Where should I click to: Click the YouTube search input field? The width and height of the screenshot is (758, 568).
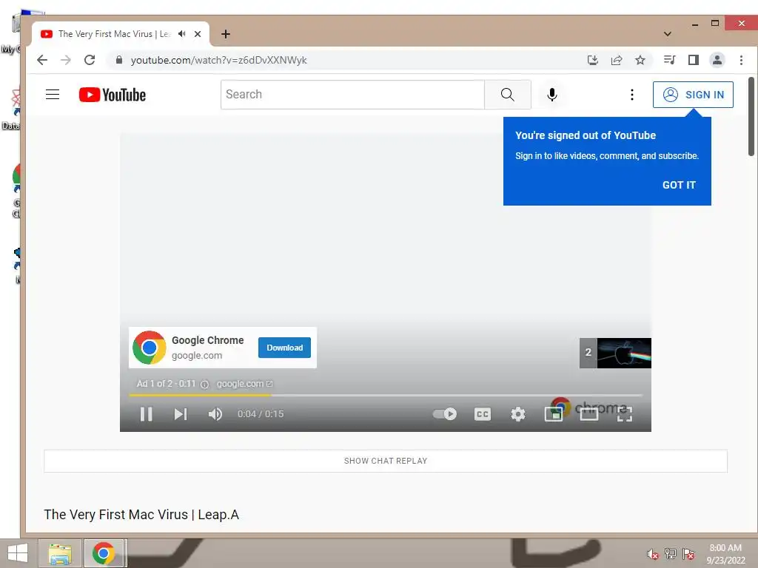point(352,95)
